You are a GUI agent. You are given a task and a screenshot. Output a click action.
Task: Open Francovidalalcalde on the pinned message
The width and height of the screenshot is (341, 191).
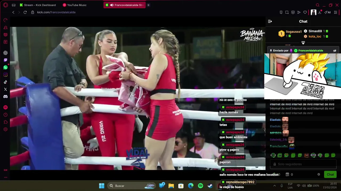pos(311,50)
